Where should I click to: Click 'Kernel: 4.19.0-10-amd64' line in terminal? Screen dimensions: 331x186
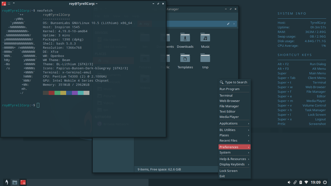(x=65, y=31)
